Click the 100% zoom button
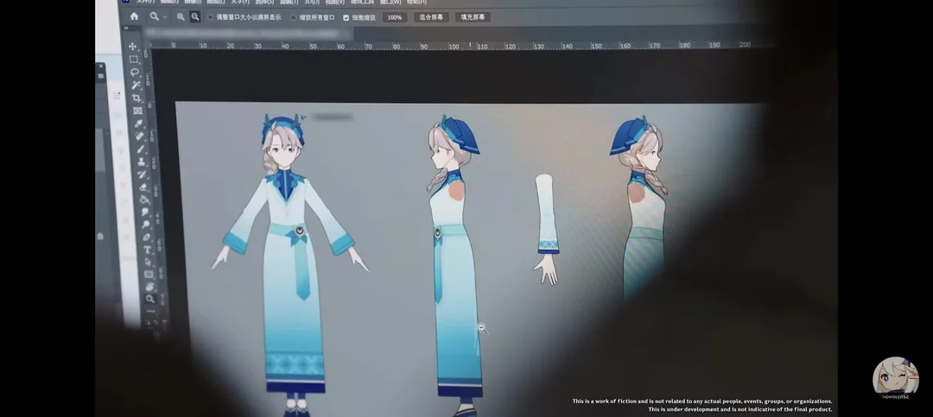 (x=395, y=17)
